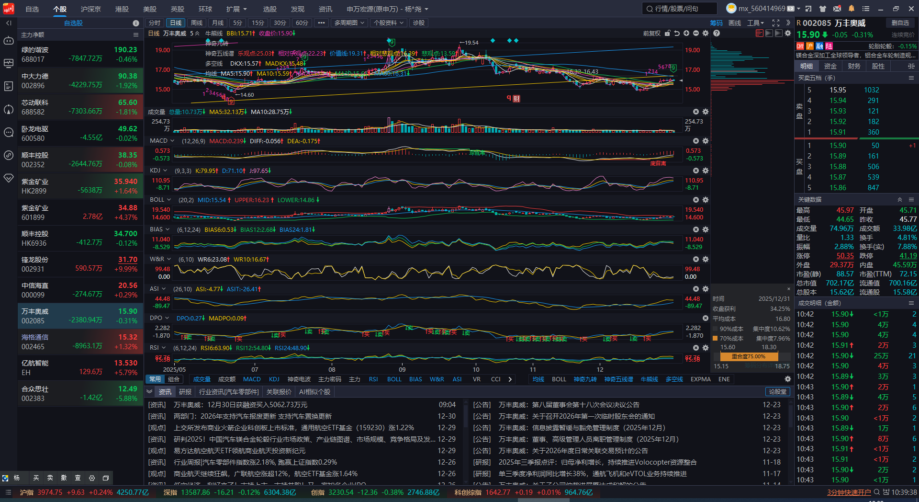919x502 pixels.
Task: Click the 删自选 button
Action: point(900,23)
